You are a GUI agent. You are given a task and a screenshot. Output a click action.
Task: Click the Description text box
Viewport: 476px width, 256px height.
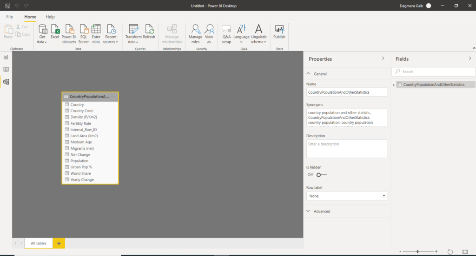(x=346, y=149)
